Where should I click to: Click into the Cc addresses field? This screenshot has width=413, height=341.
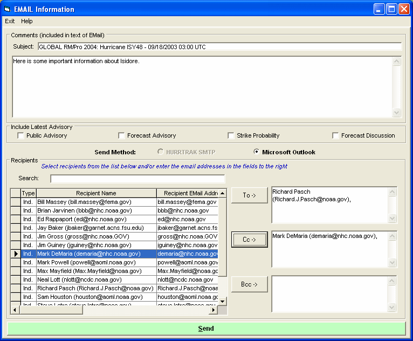point(330,249)
